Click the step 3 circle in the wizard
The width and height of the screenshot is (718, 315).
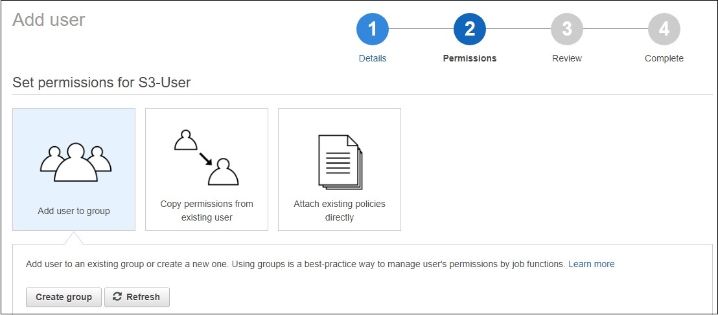point(567,29)
